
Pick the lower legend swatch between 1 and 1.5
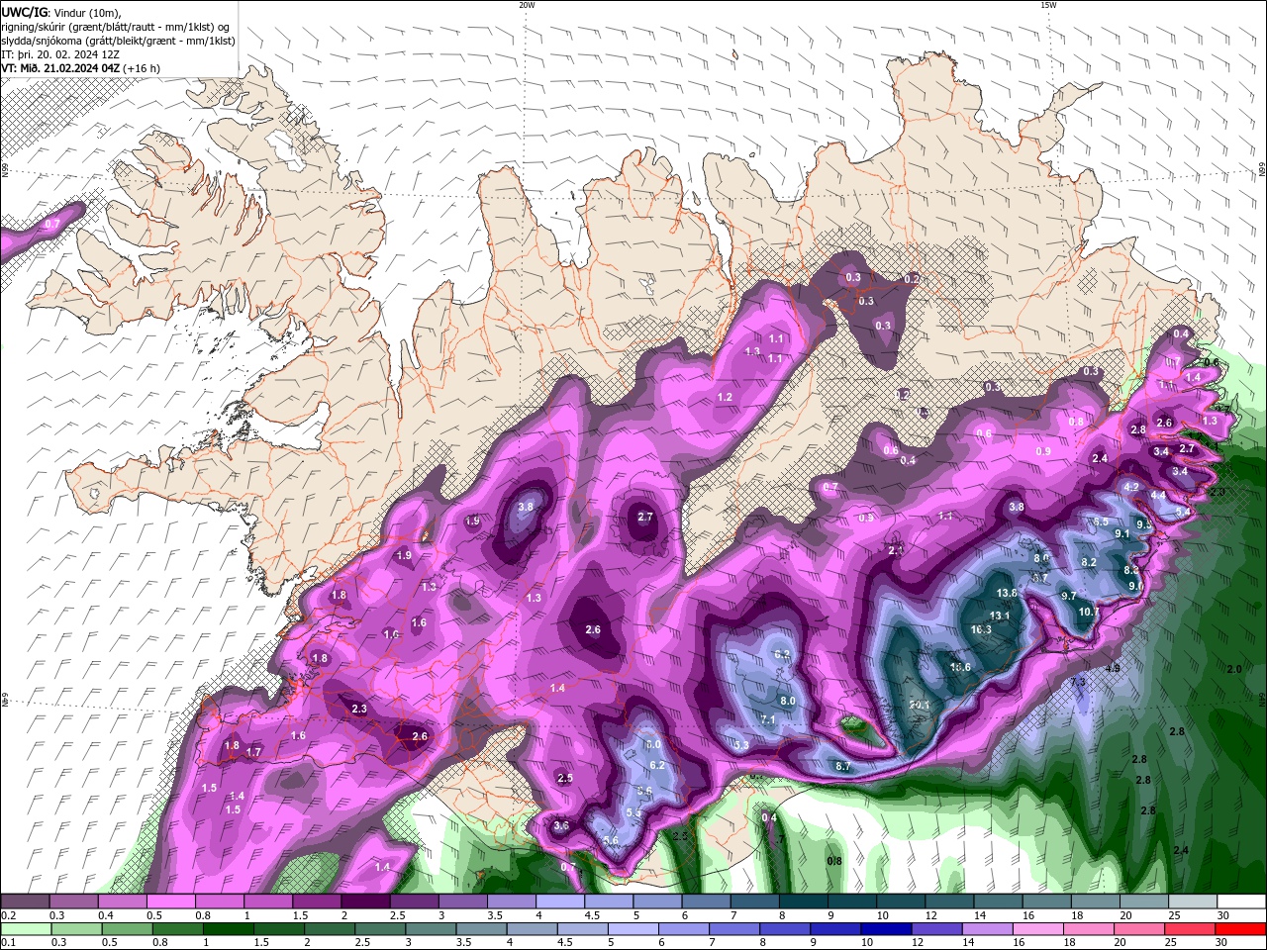(x=229, y=929)
